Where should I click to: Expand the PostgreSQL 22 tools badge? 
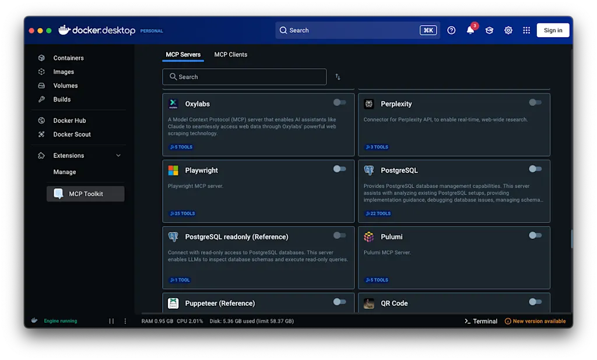378,213
